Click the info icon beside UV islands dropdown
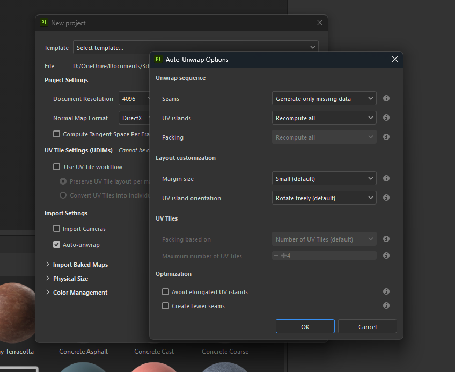Screen dimensions: 455x372 tap(386, 118)
